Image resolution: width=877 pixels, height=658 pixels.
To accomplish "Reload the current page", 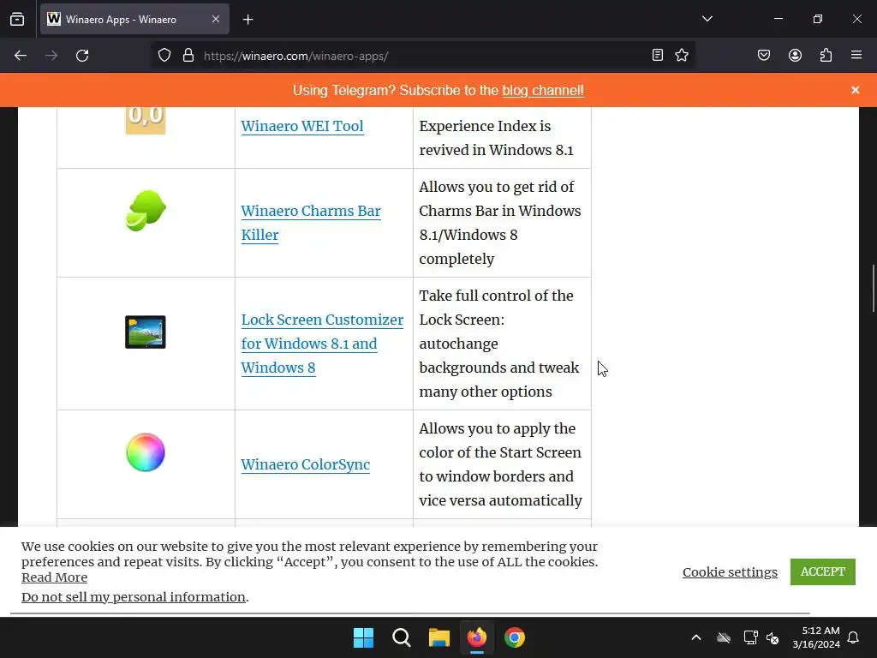I will click(82, 56).
